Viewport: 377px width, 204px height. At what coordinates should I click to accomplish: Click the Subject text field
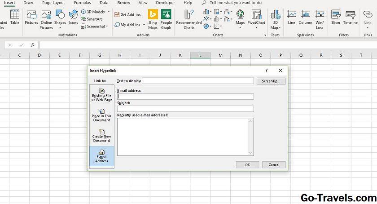pyautogui.click(x=185, y=109)
